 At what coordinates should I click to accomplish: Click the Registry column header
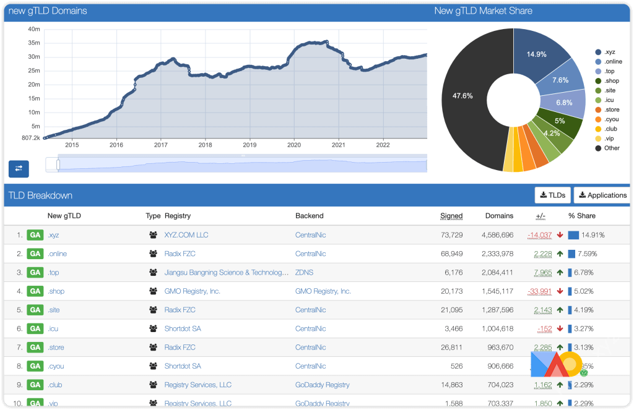coord(178,216)
